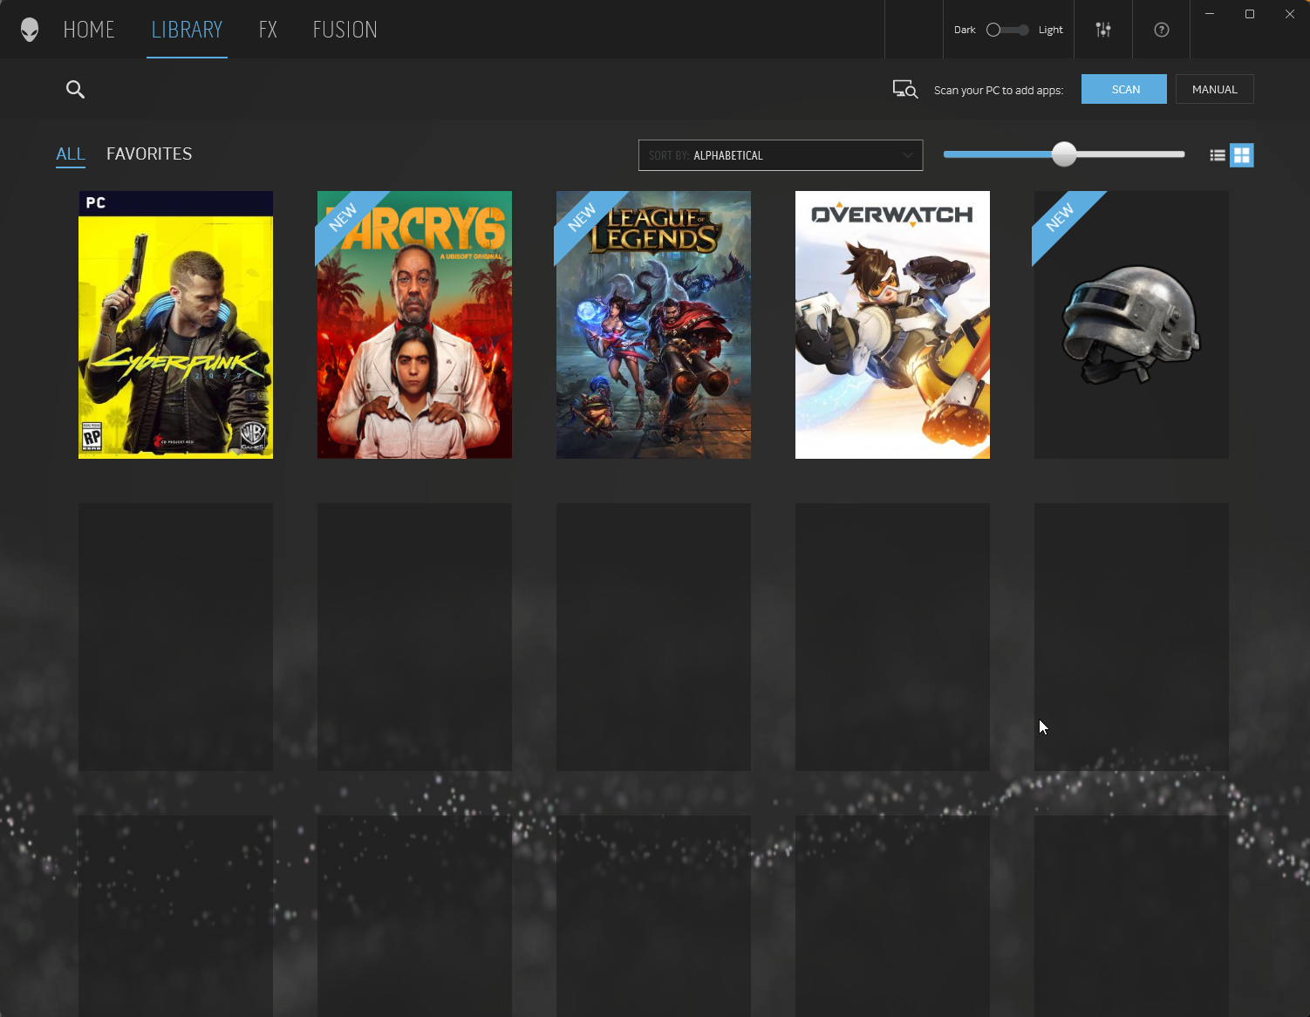
Task: Click the Light theme label
Action: coord(1050,30)
